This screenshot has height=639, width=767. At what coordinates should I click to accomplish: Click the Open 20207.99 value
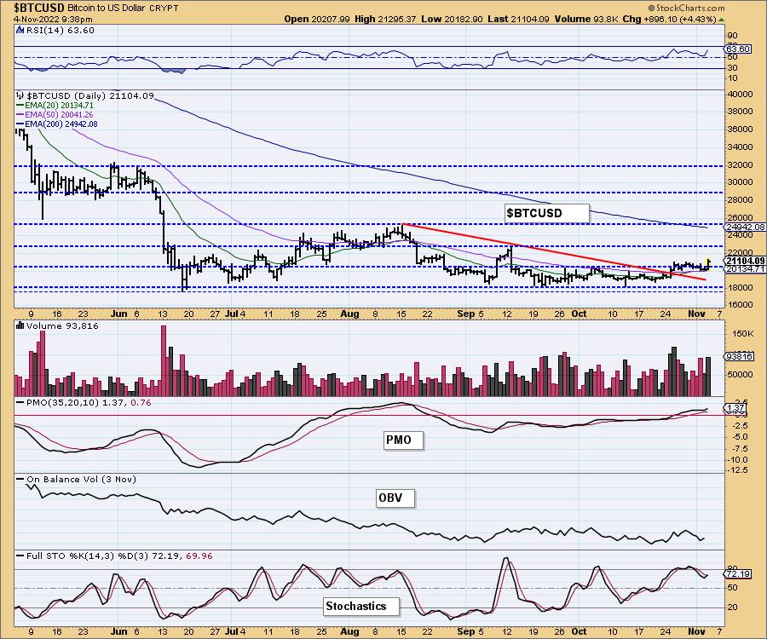point(317,19)
